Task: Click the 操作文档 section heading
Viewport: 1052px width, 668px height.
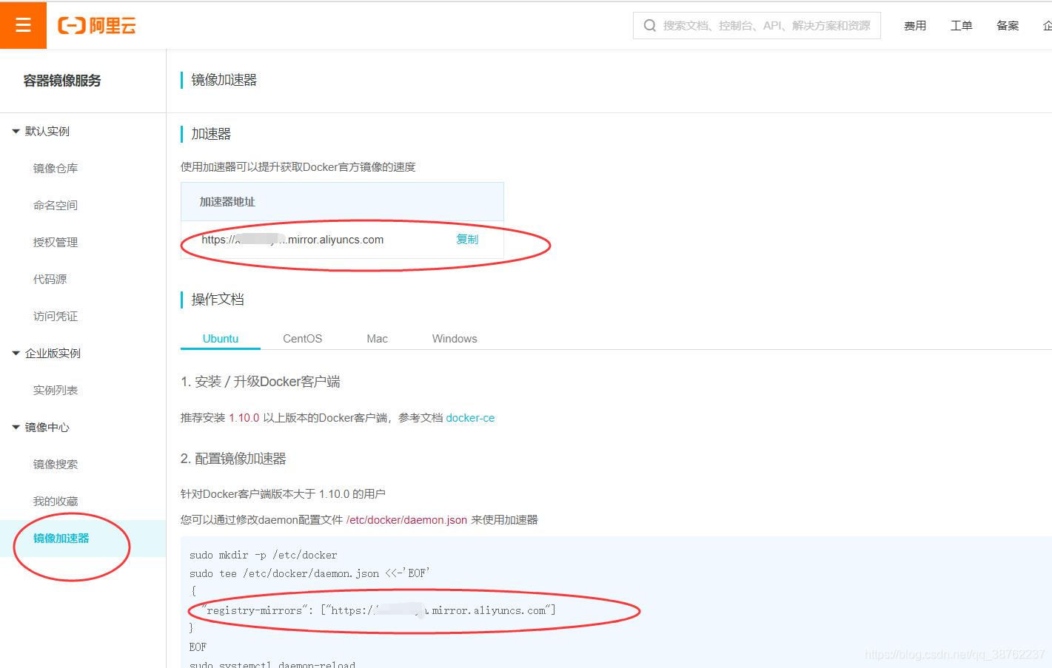Action: coord(218,299)
